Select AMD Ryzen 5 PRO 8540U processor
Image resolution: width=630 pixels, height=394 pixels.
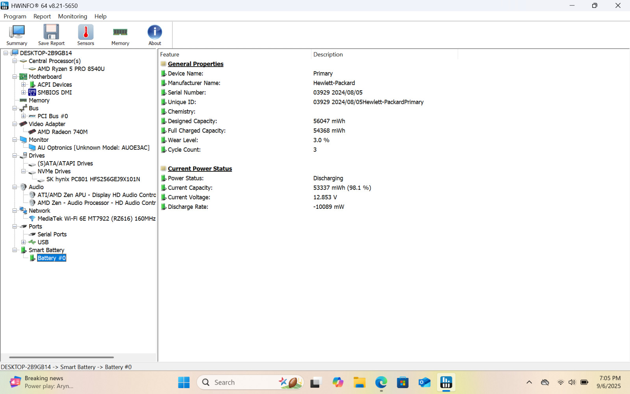coord(71,69)
